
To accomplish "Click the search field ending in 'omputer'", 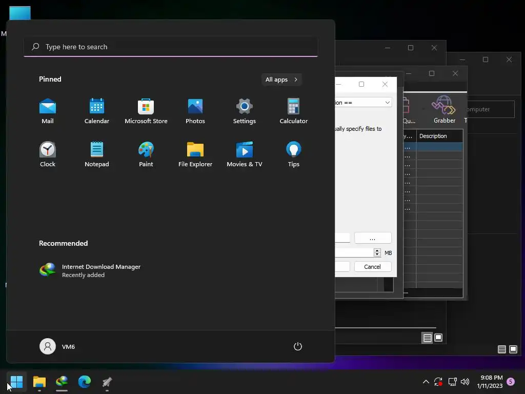I will point(491,109).
